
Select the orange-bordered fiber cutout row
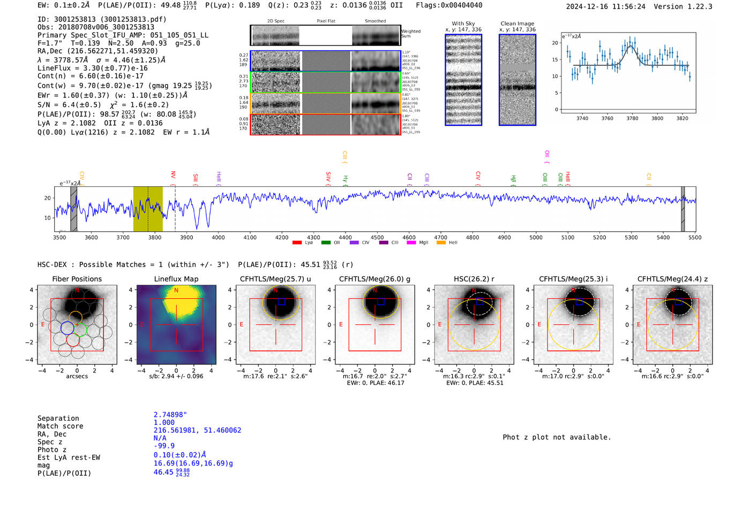pyautogui.click(x=326, y=103)
